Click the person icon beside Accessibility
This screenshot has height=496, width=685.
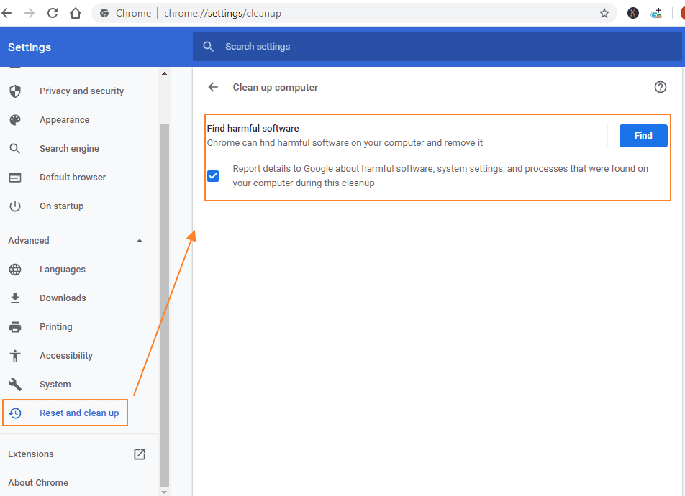[15, 355]
